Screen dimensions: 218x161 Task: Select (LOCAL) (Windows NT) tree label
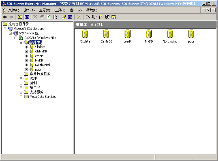tap(40, 38)
